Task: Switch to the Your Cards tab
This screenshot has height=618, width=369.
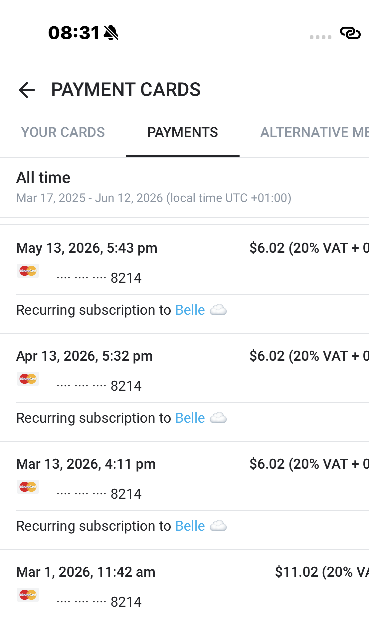Action: point(63,132)
